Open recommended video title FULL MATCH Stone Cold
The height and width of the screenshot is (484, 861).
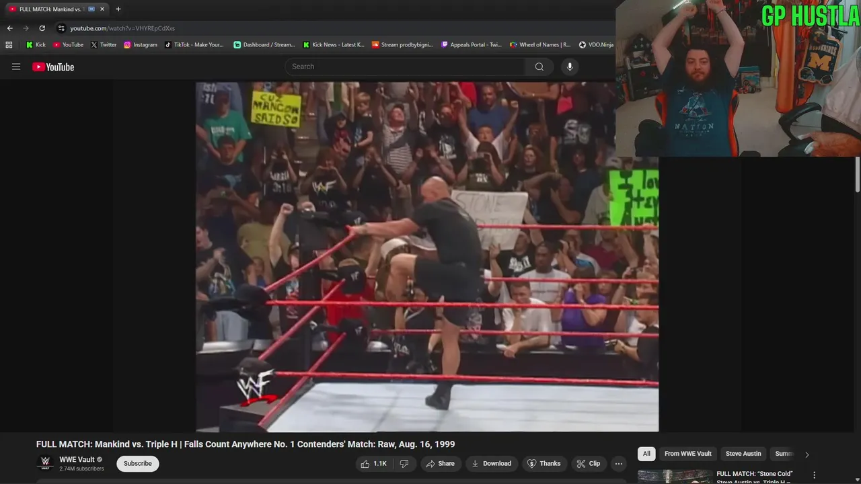pyautogui.click(x=755, y=477)
